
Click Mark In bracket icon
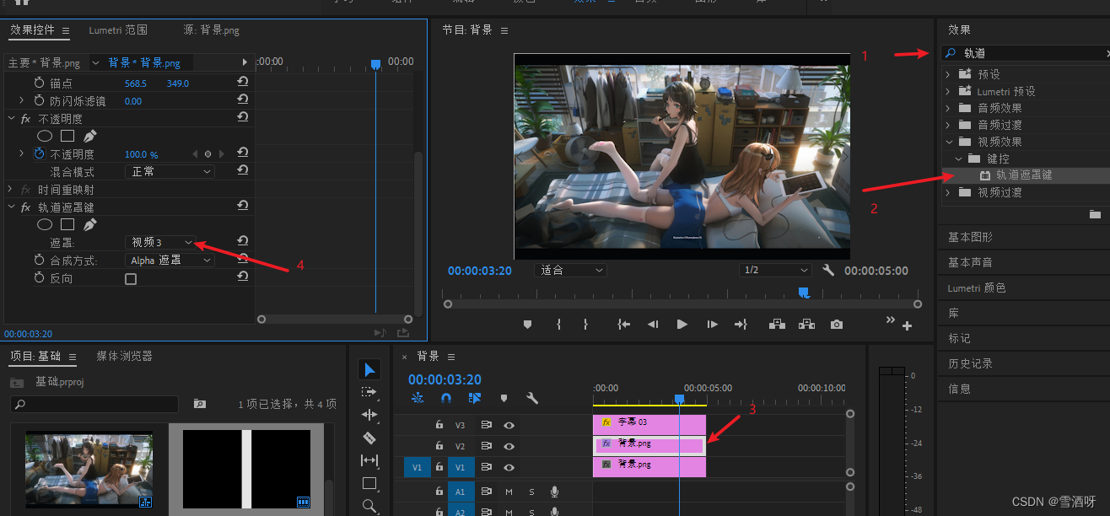click(558, 325)
